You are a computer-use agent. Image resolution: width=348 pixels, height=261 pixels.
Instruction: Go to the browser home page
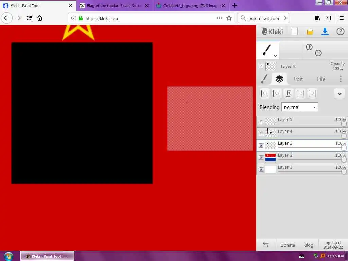click(40, 18)
